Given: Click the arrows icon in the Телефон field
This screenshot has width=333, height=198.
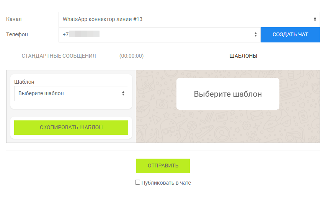Looking at the screenshot, I should (255, 34).
